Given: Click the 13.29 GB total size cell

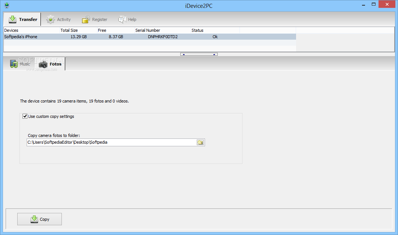Looking at the screenshot, I should (79, 37).
